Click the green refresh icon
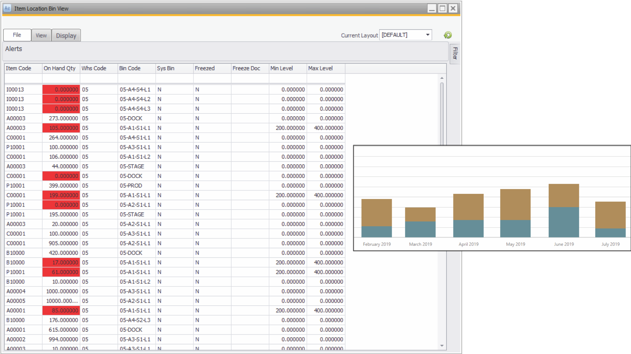 448,35
